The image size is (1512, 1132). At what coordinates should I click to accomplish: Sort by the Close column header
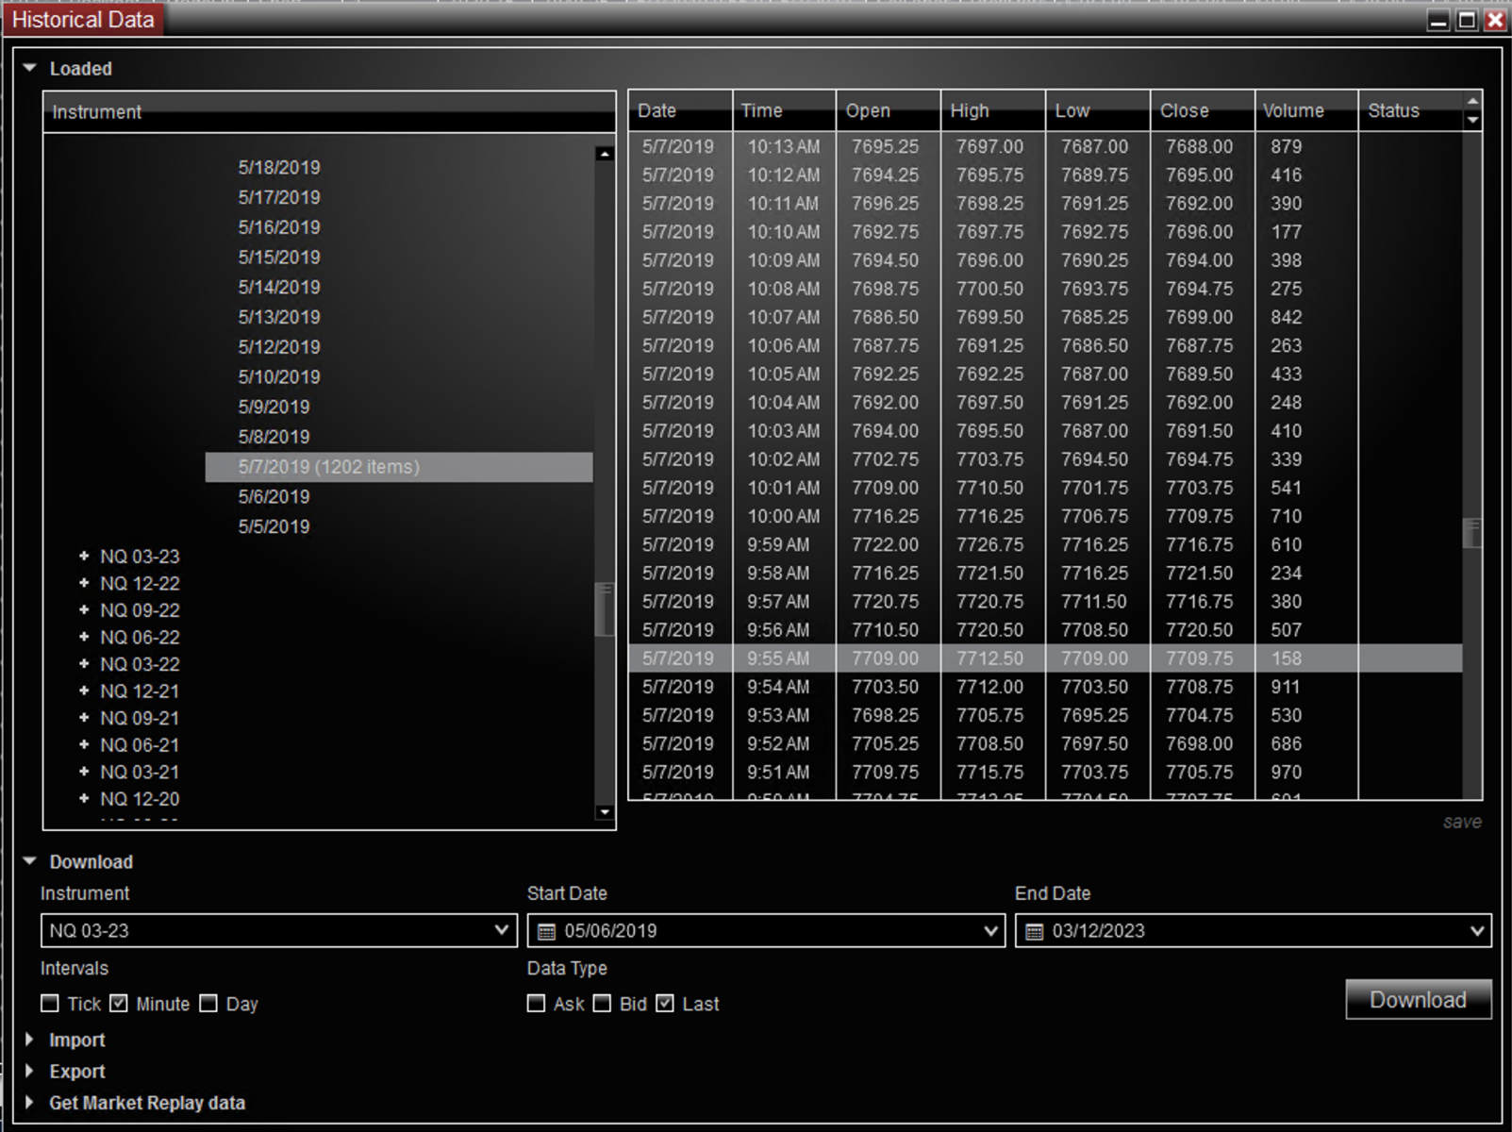coord(1203,110)
